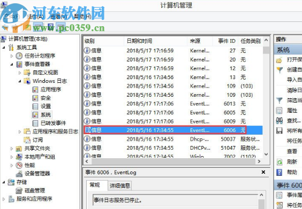Image resolution: width=302 pixels, height=209 pixels.
Task: Expand the 性能 tree node
Action: tap(12, 165)
